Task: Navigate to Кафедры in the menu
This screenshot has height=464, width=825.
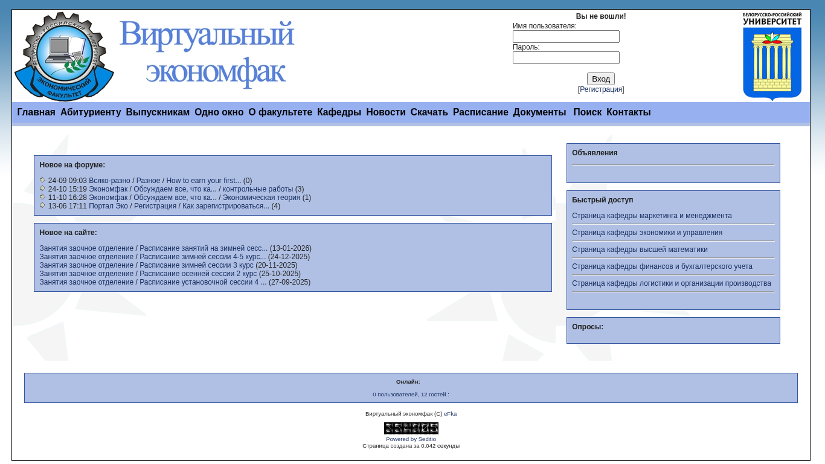Action: click(339, 112)
